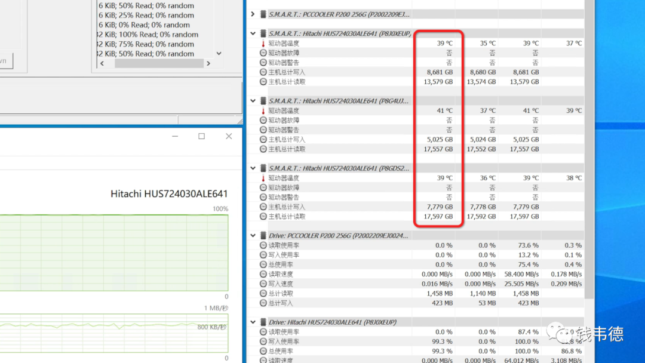Image resolution: width=645 pixels, height=363 pixels.
Task: Click drive icon beside S.M.A.R.T. Hitachi P8G4UJ header
Action: [x=263, y=101]
